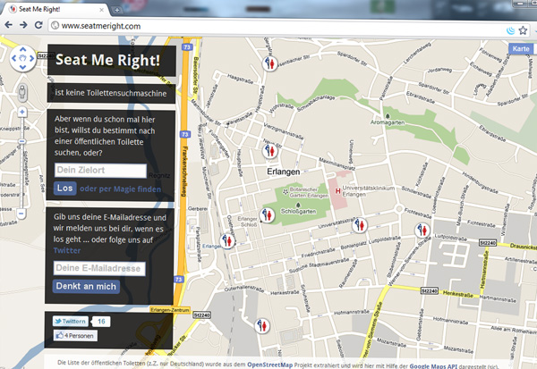Click the map zoom level slider track
537x369 pixels.
pos(21,161)
